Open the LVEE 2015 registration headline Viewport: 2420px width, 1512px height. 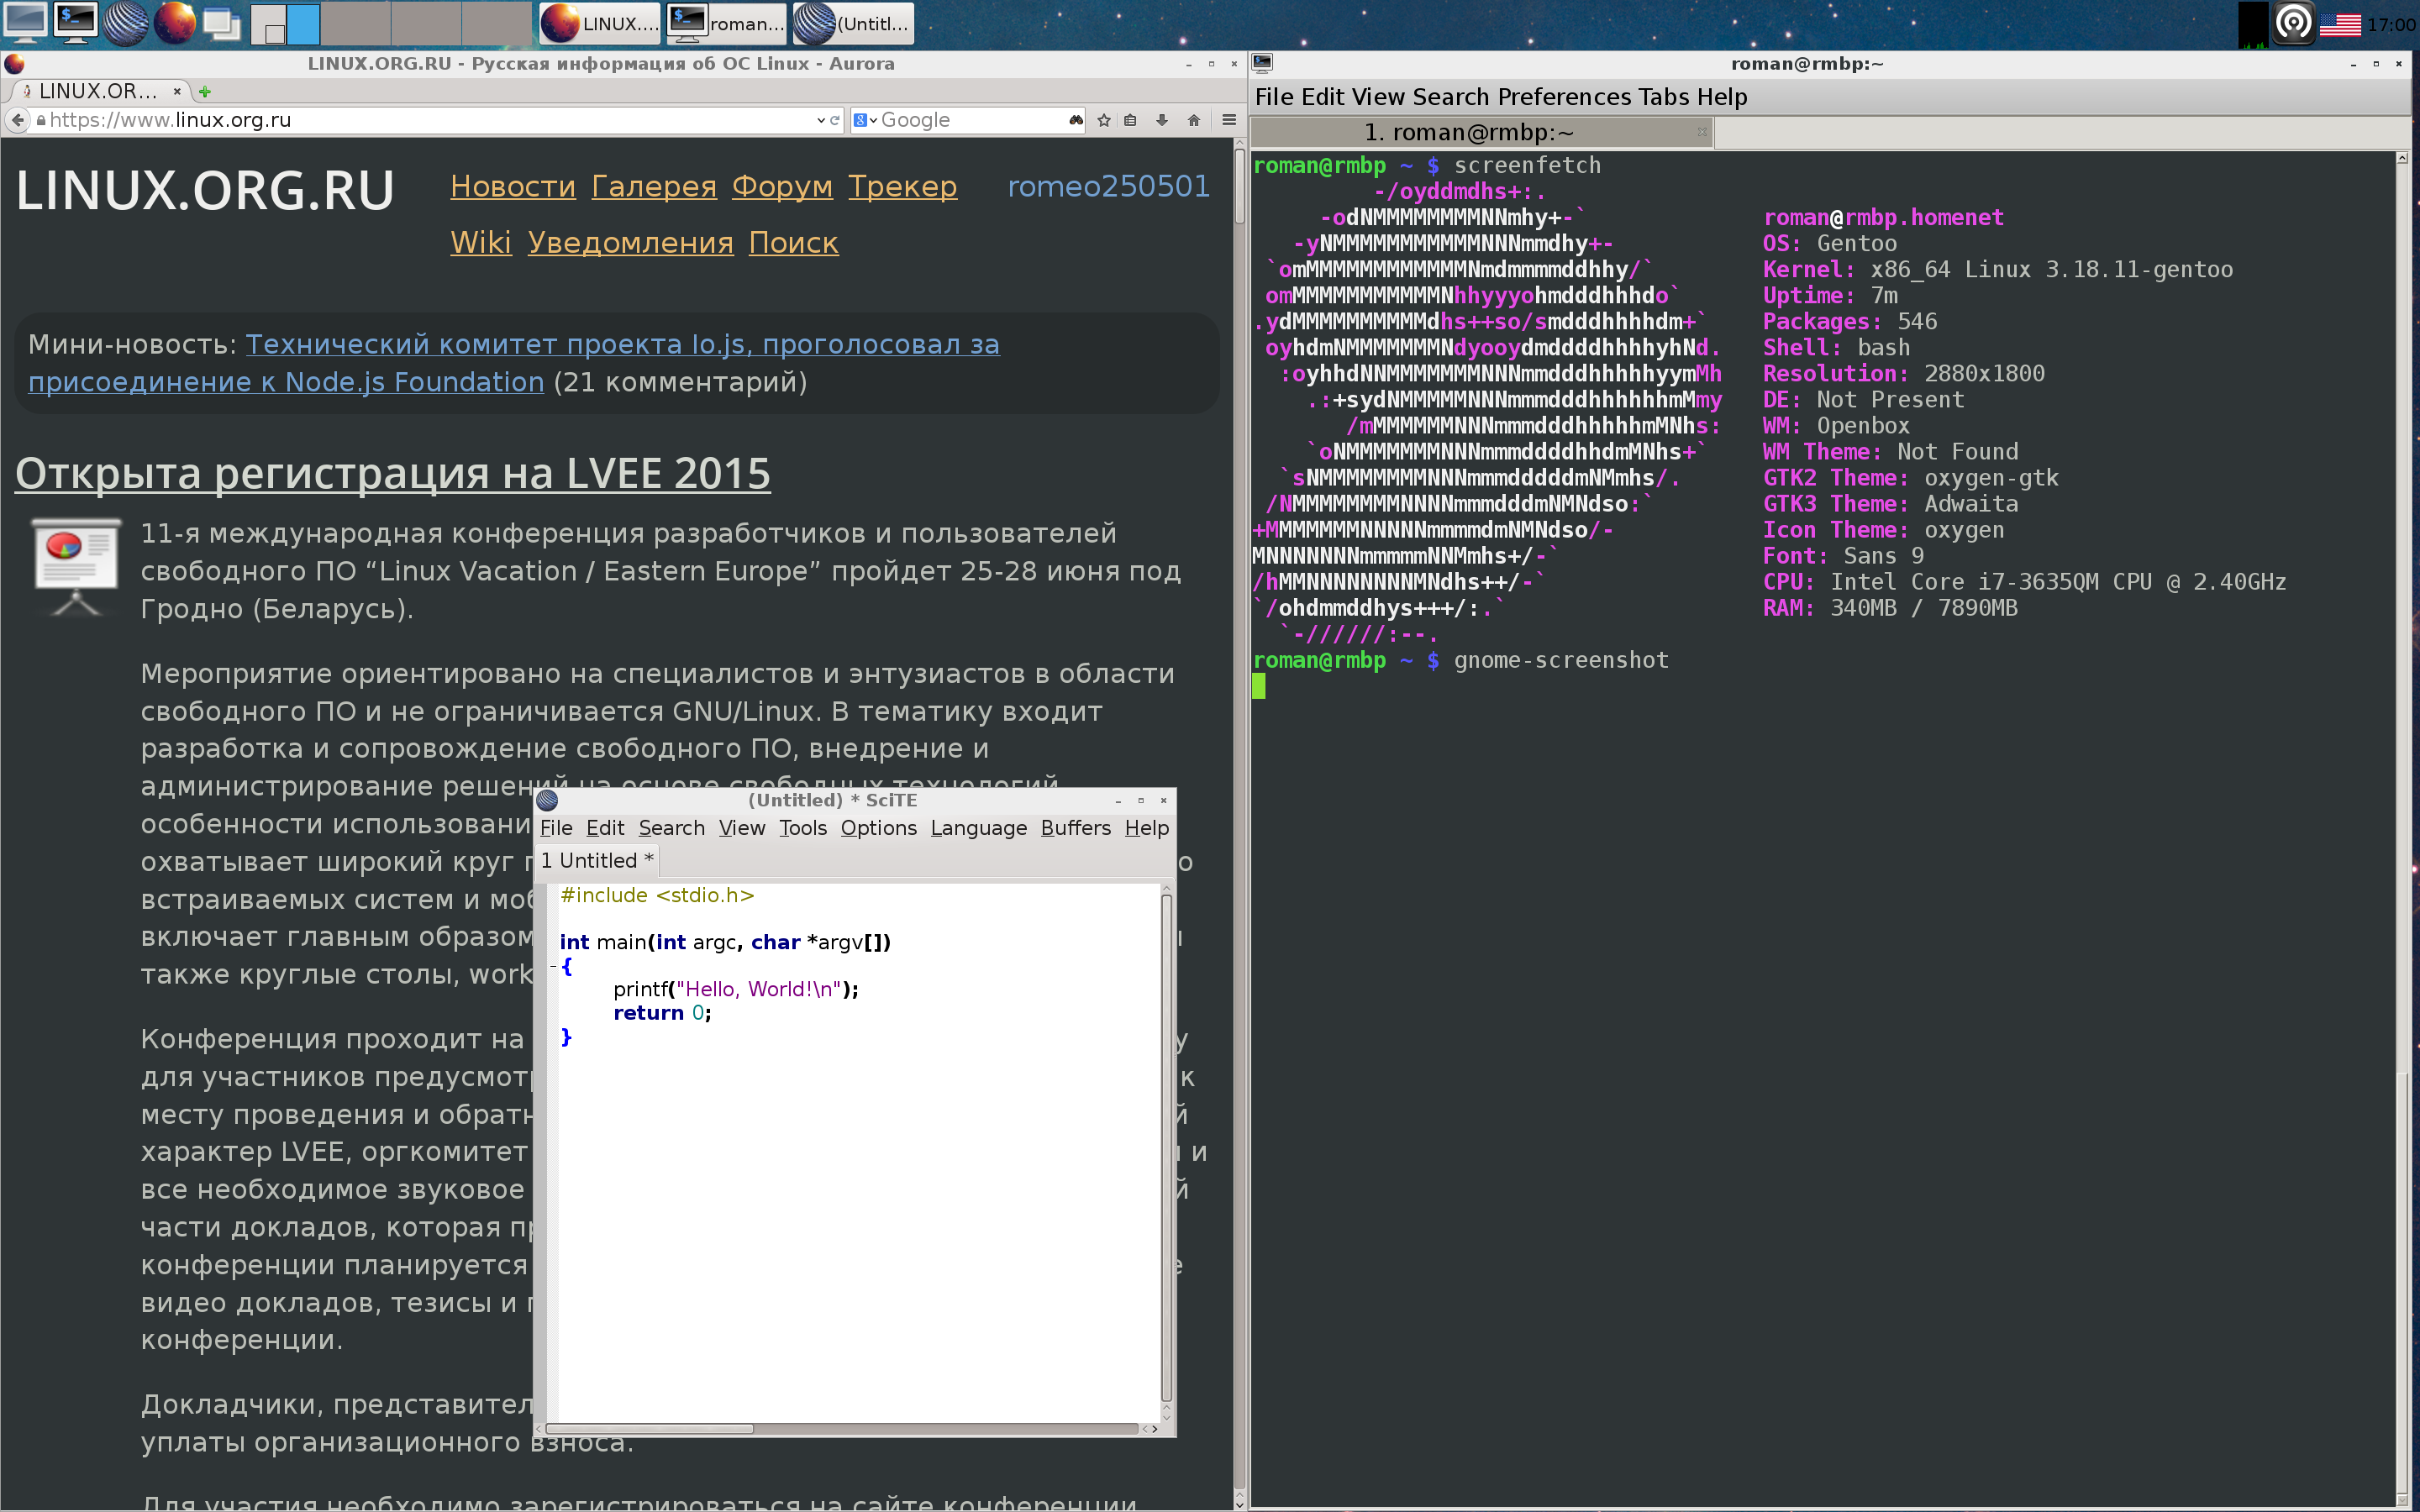[393, 473]
